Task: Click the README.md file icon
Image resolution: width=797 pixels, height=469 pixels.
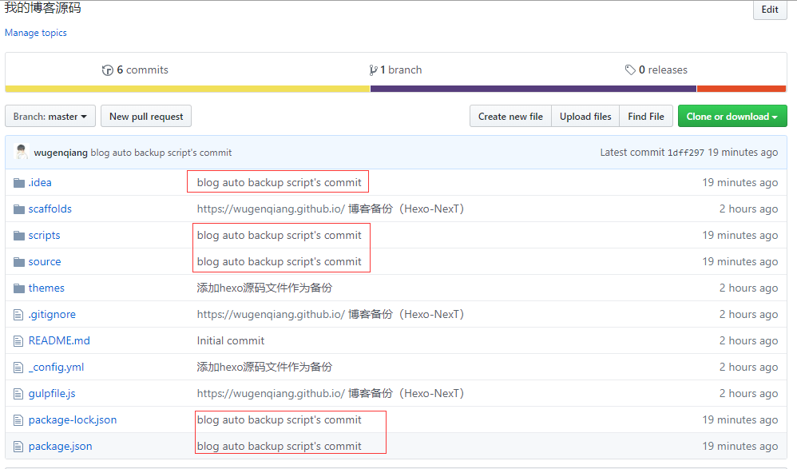Action: pyautogui.click(x=19, y=341)
